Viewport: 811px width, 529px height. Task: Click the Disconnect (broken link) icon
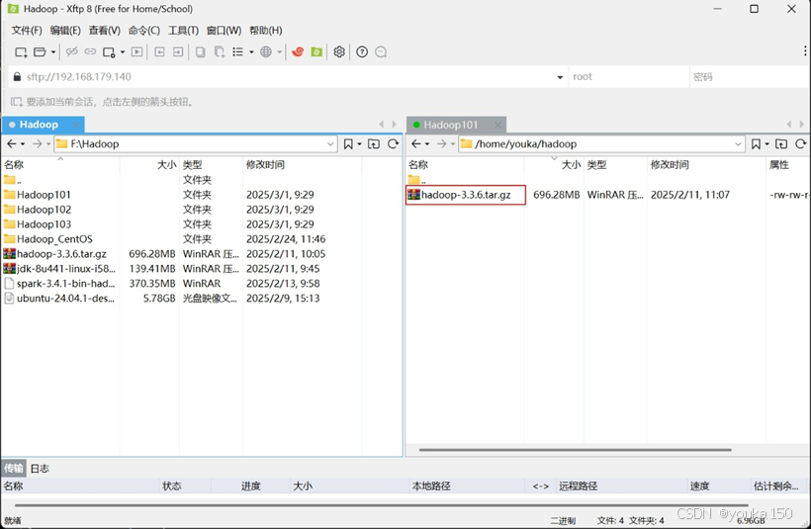pos(72,51)
